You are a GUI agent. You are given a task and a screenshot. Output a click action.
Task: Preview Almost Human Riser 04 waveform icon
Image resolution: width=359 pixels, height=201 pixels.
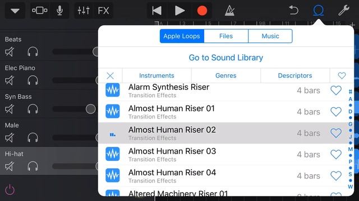click(112, 175)
